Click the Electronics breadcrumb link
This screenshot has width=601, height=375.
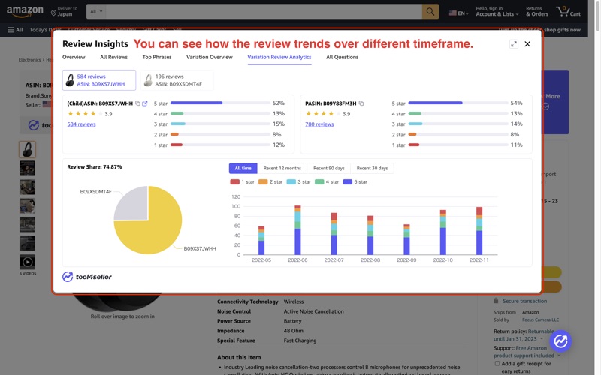[29, 60]
